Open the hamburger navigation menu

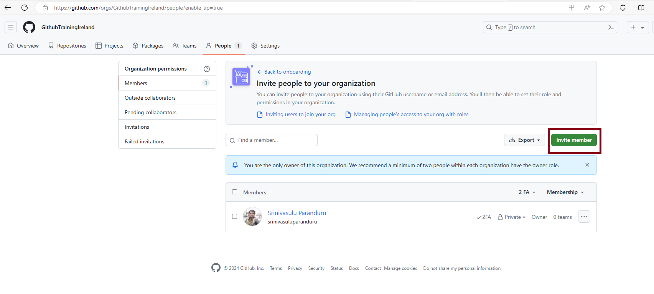pos(11,27)
